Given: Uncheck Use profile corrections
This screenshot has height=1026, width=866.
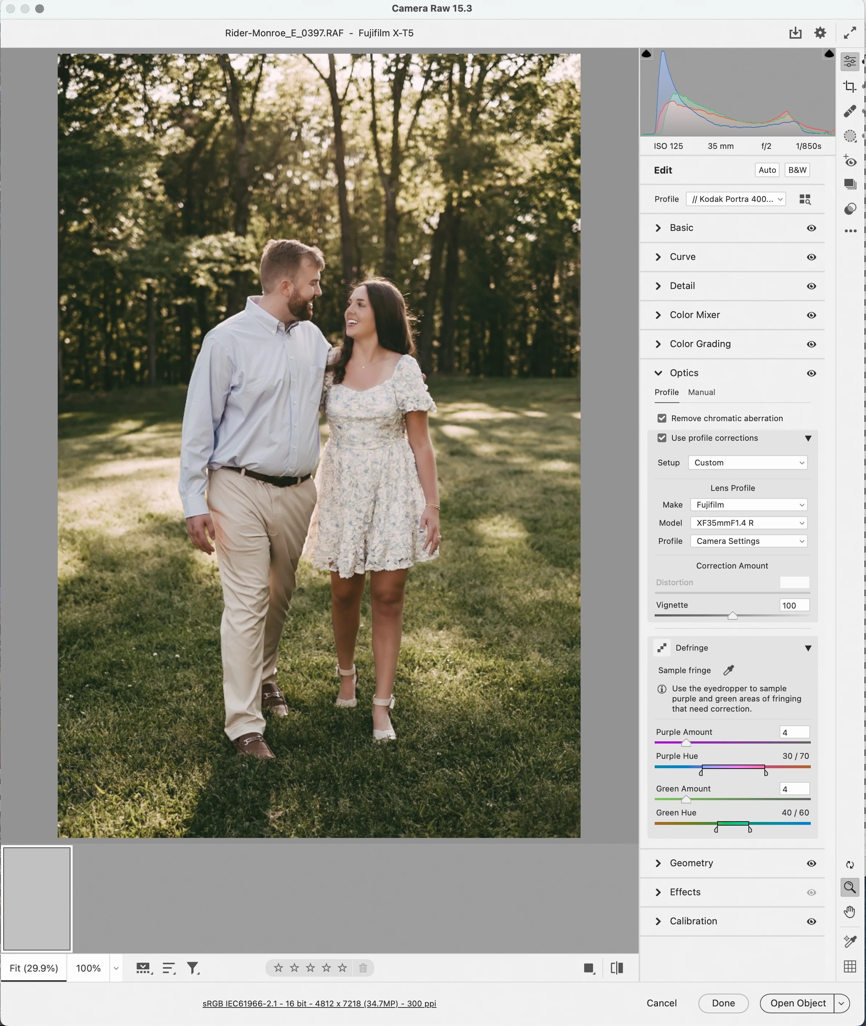Looking at the screenshot, I should (x=662, y=438).
